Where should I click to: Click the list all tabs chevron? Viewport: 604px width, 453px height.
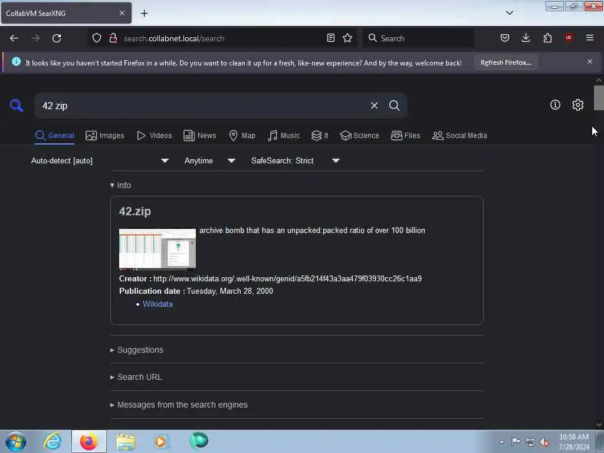pyautogui.click(x=509, y=13)
